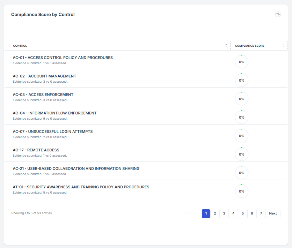This screenshot has width=292, height=248.
Task: Click the 0% score circle for AC-01
Action: (x=241, y=62)
